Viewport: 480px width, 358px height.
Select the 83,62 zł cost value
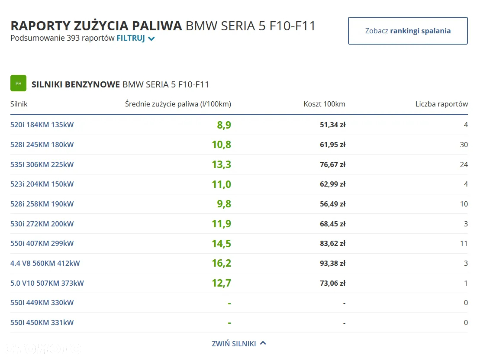pyautogui.click(x=332, y=243)
